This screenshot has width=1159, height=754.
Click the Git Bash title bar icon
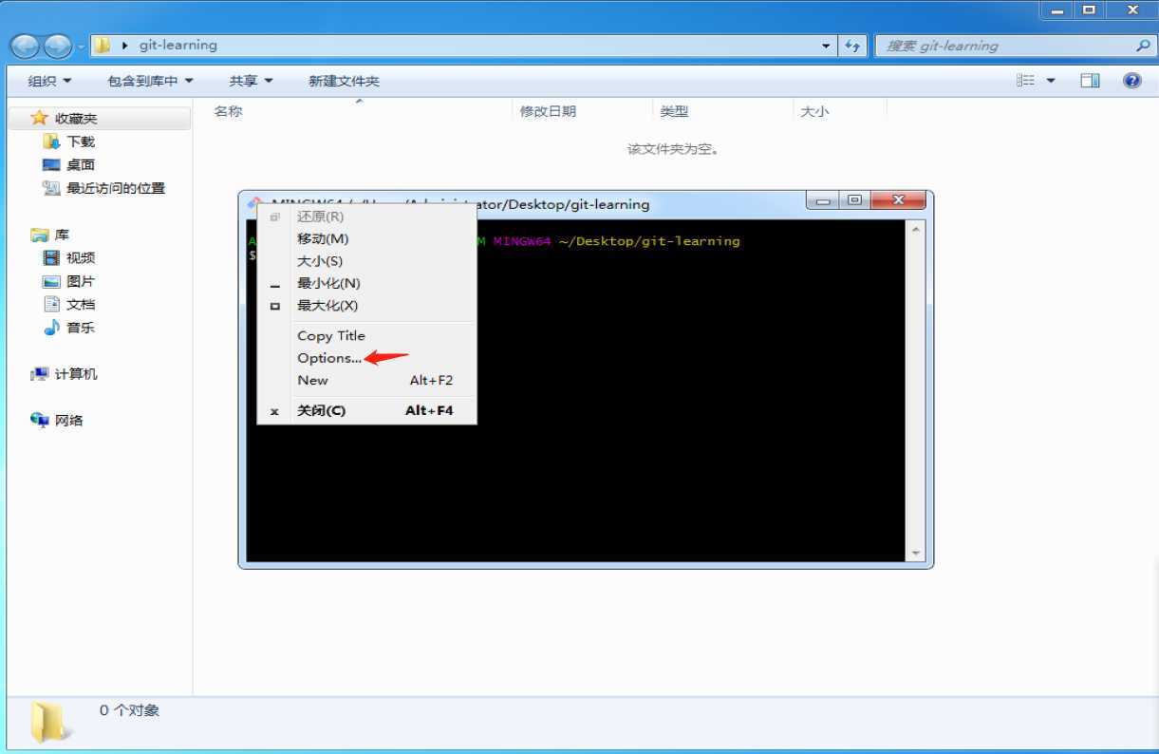(253, 204)
